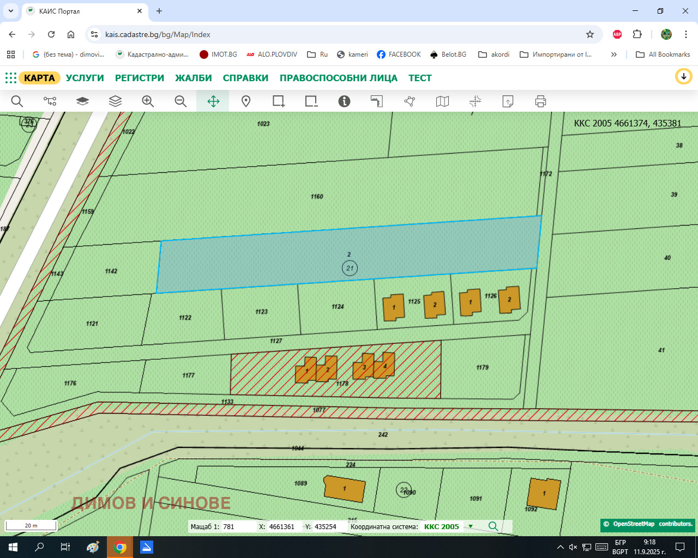Image resolution: width=698 pixels, height=558 pixels.
Task: Click the print map icon
Action: [x=540, y=101]
